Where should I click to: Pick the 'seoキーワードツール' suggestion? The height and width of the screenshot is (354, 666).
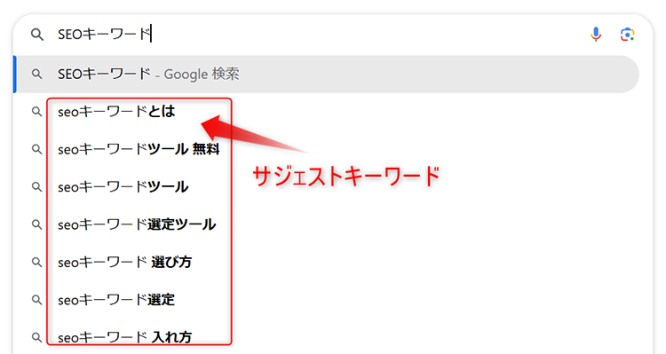point(123,187)
